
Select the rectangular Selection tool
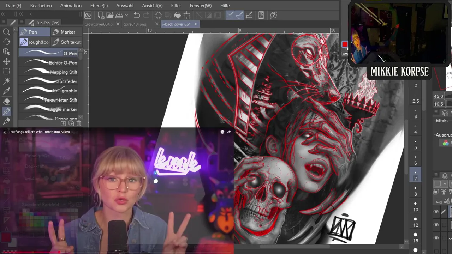pyautogui.click(x=6, y=72)
